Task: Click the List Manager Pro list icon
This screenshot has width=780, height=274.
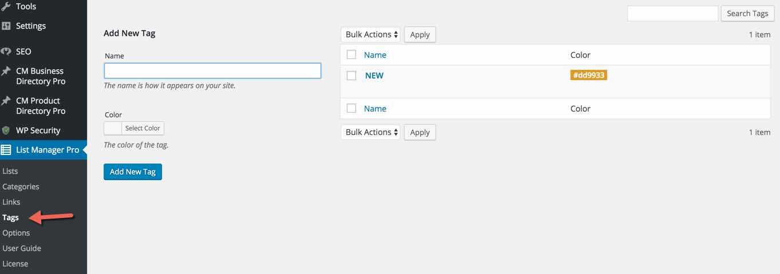Action: click(6, 150)
